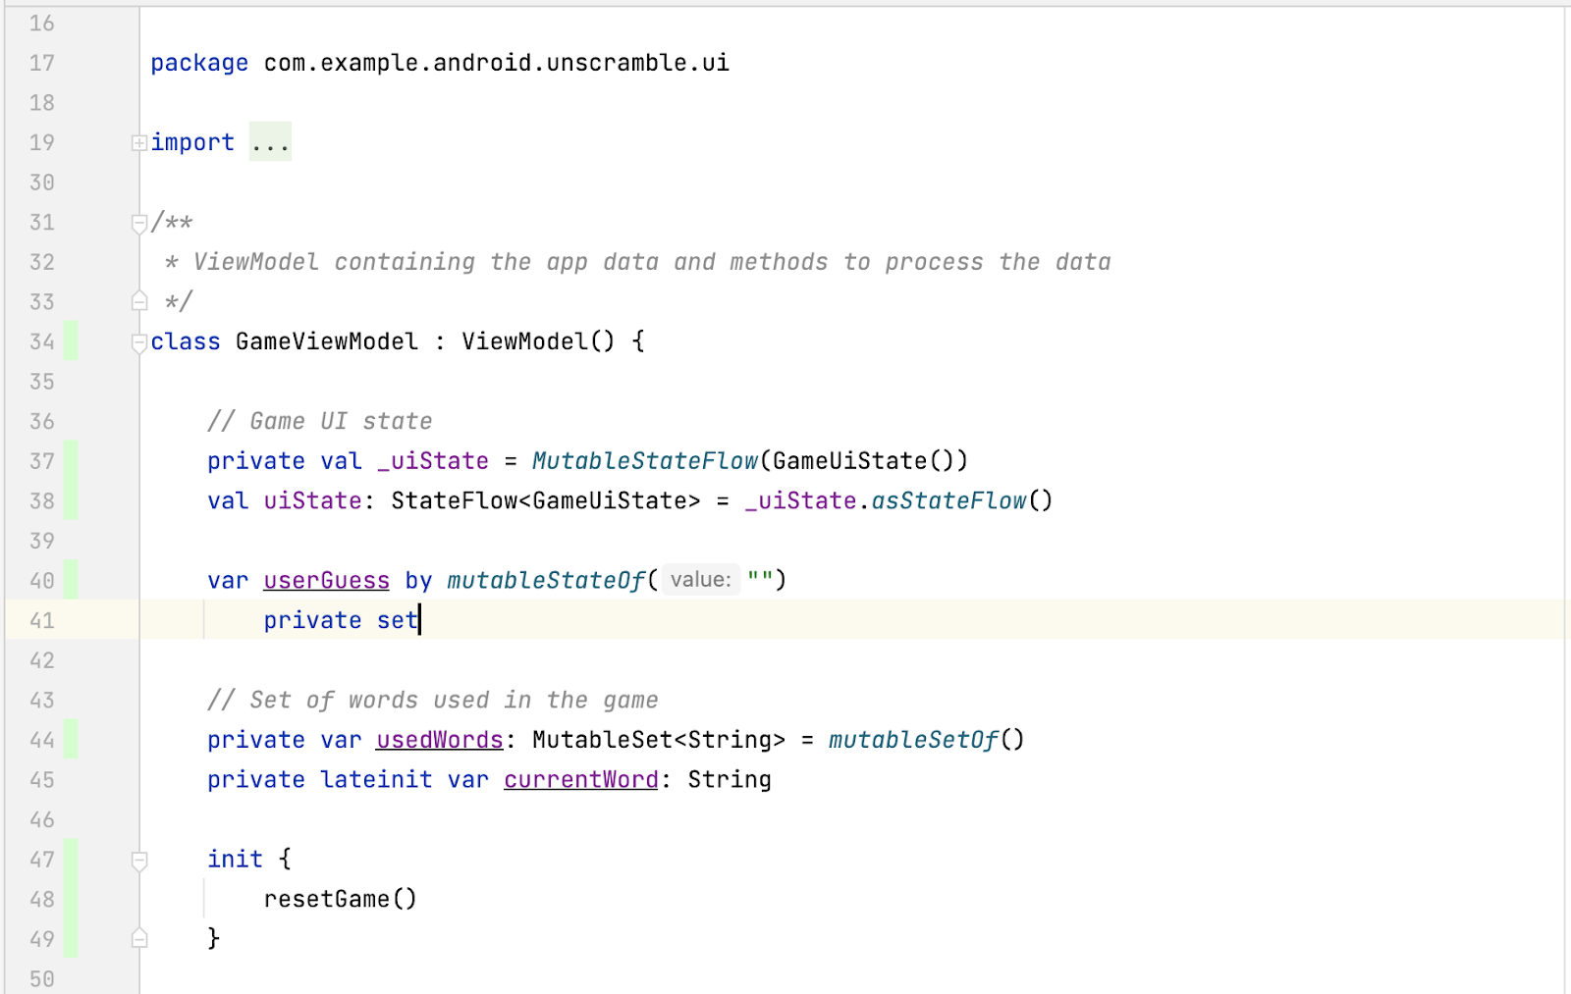This screenshot has width=1571, height=994.
Task: Click the fold end marker at comment close
Action: (x=138, y=301)
